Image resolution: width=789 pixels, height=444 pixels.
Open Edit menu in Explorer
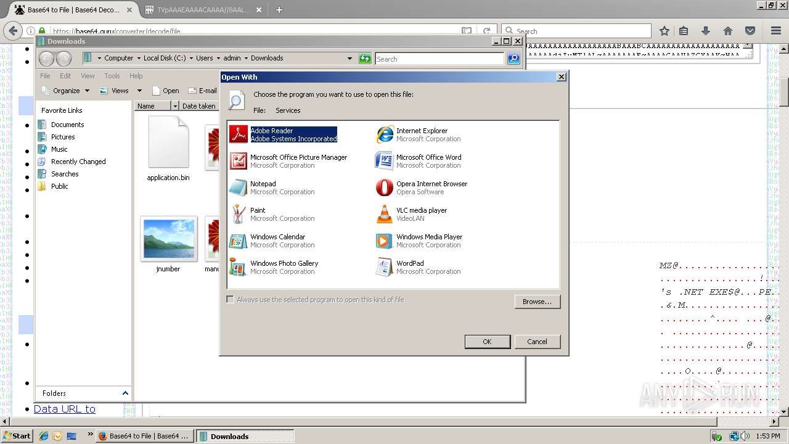coord(65,76)
